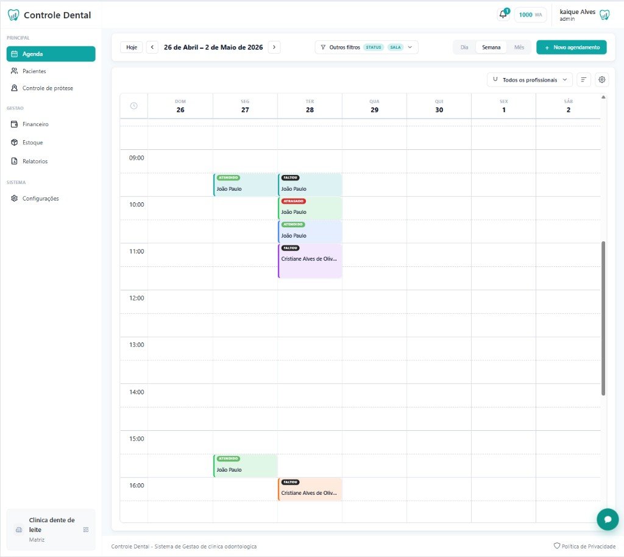Go to previous week arrow
624x557 pixels.
click(152, 47)
